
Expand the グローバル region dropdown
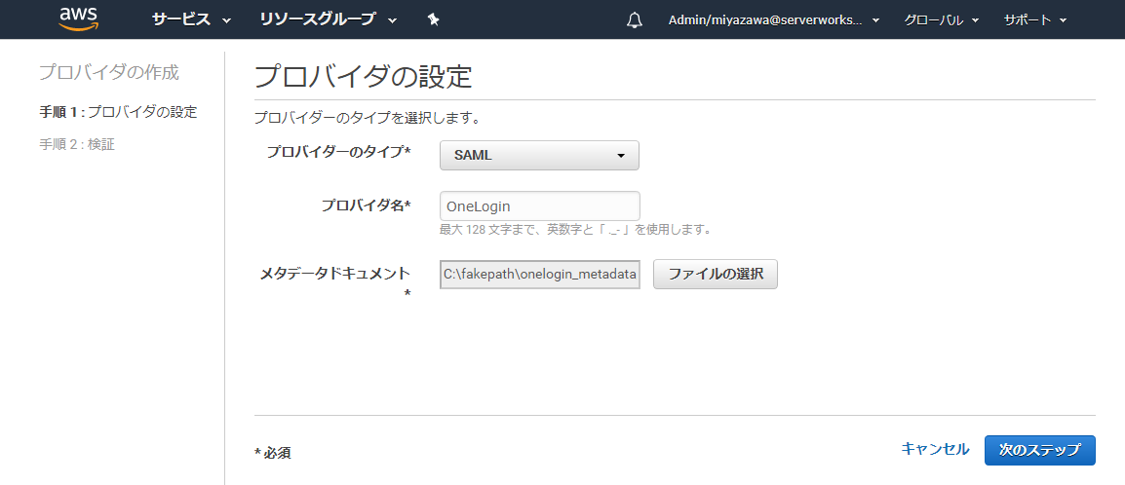click(x=941, y=20)
